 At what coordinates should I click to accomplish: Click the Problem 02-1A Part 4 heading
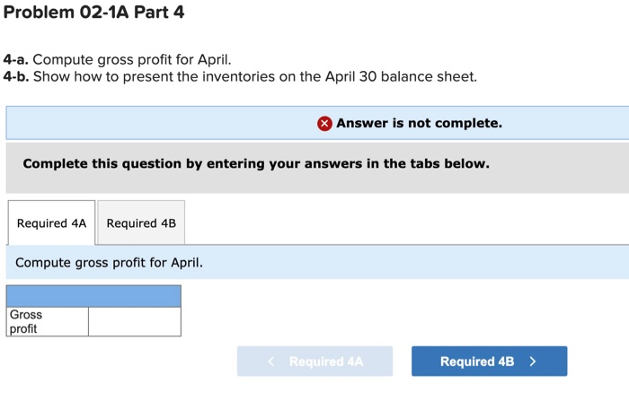(x=93, y=12)
